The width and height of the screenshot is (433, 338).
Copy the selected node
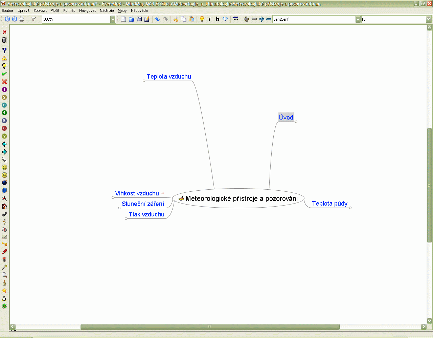click(x=184, y=19)
